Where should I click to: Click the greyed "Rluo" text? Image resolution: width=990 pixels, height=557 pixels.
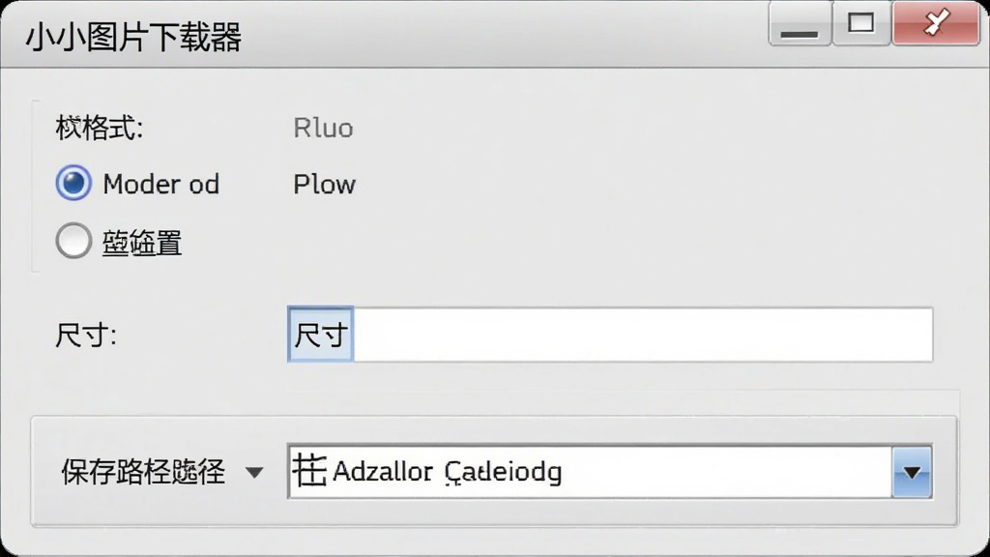click(x=323, y=129)
